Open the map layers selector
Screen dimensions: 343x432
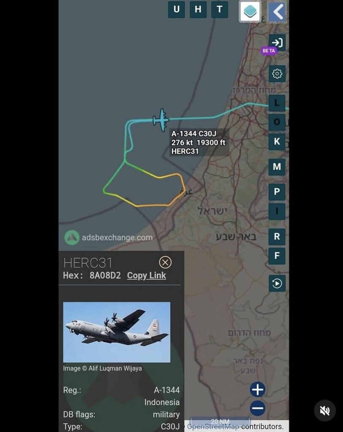point(250,11)
